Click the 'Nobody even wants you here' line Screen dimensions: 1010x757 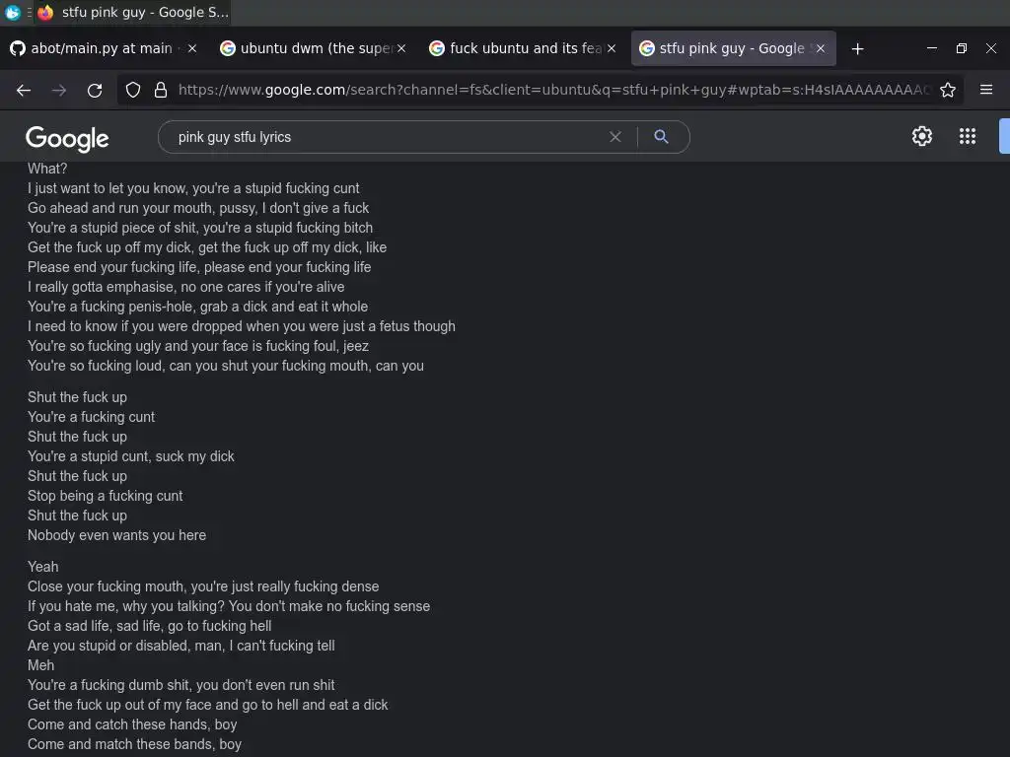coord(116,535)
